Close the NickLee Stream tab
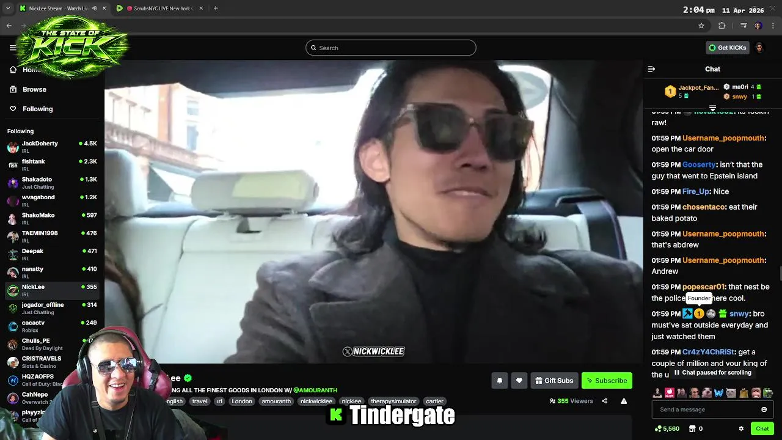The height and width of the screenshot is (440, 782). coord(104,9)
